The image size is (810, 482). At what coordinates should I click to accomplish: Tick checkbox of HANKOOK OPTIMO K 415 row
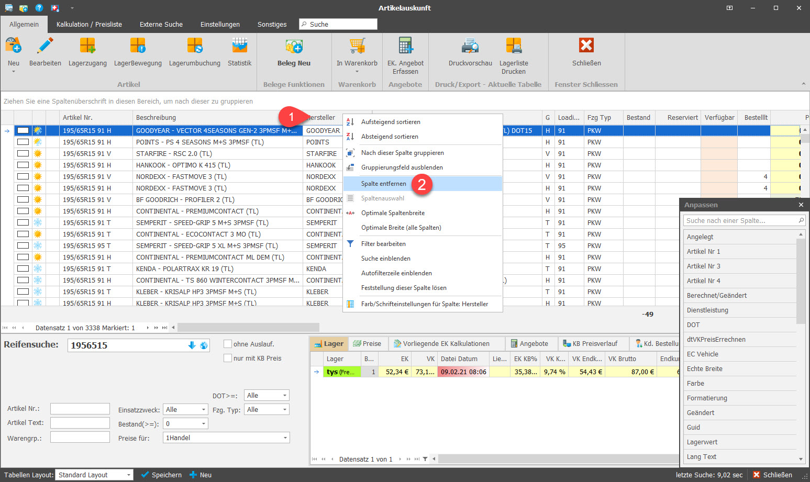(x=23, y=165)
